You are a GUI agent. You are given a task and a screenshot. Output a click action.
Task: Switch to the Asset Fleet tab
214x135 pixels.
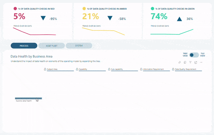tap(52, 46)
